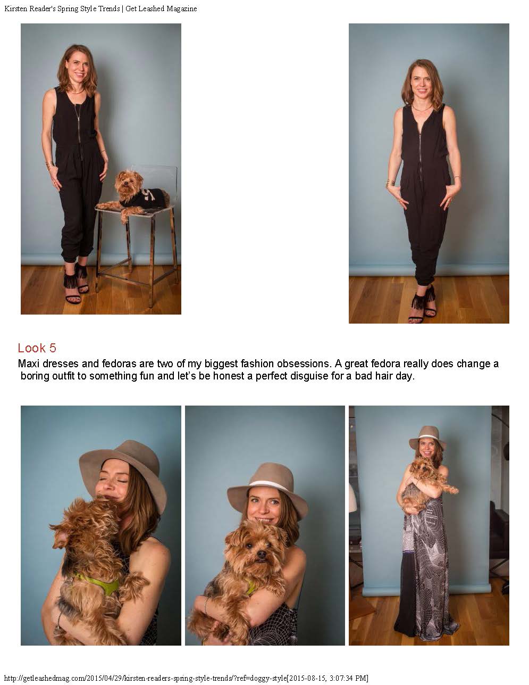Open the standing jumpsuit portrait on the right

click(x=429, y=174)
